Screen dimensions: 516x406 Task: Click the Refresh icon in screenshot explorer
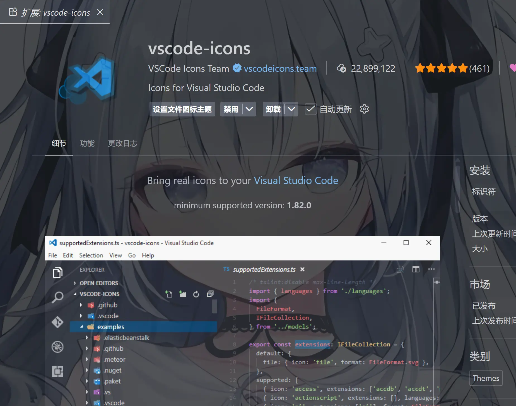point(196,294)
